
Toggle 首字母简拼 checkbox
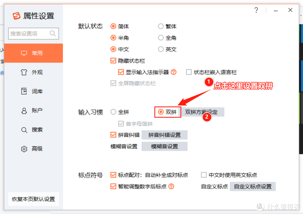[121, 123]
